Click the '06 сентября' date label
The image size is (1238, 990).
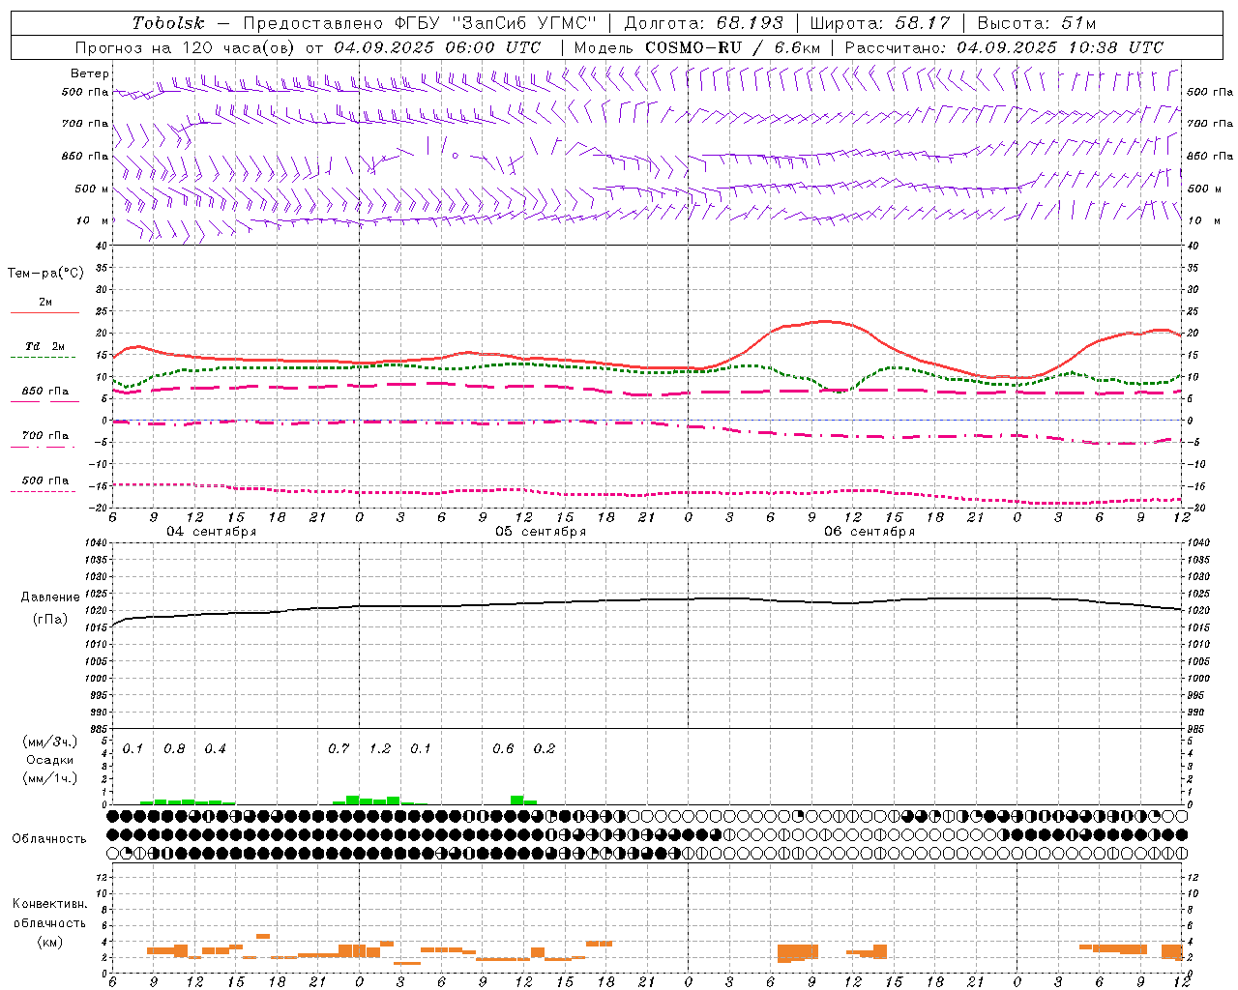pyautogui.click(x=870, y=532)
